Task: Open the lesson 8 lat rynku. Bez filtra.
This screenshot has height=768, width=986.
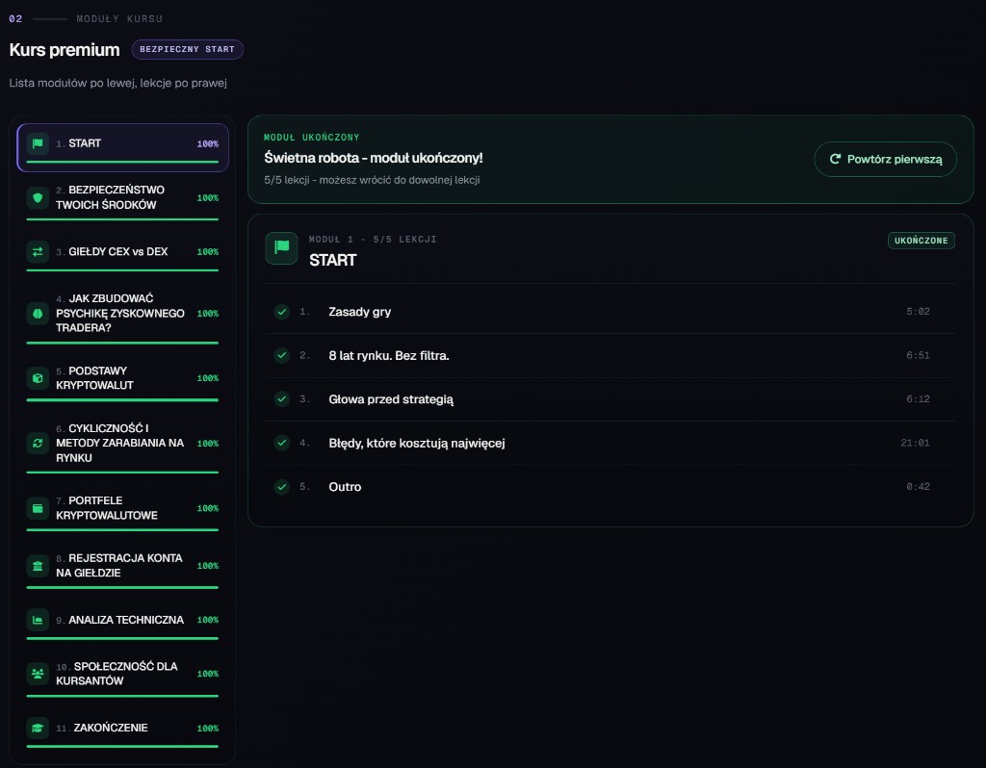Action: (x=610, y=356)
